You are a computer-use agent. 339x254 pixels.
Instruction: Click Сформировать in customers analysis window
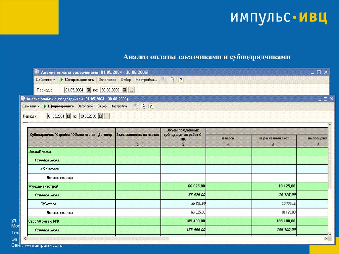click(79, 80)
